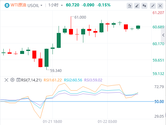Open the indicators line-chart icon
The image size is (166, 125).
pos(130,6)
